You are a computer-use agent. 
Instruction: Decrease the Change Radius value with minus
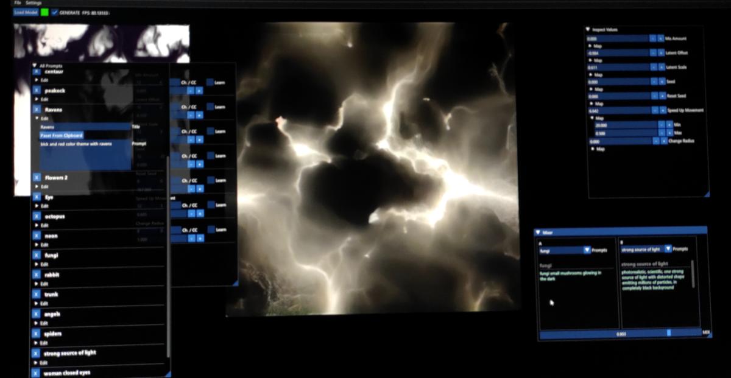(656, 141)
